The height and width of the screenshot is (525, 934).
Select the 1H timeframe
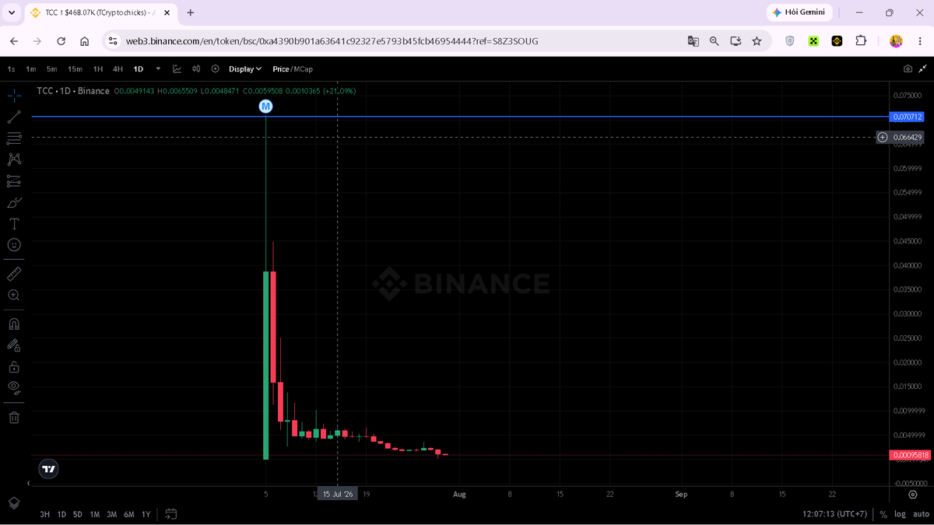[98, 69]
